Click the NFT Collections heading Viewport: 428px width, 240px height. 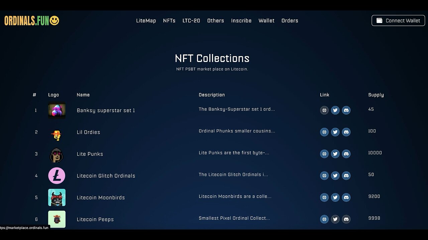click(x=212, y=58)
